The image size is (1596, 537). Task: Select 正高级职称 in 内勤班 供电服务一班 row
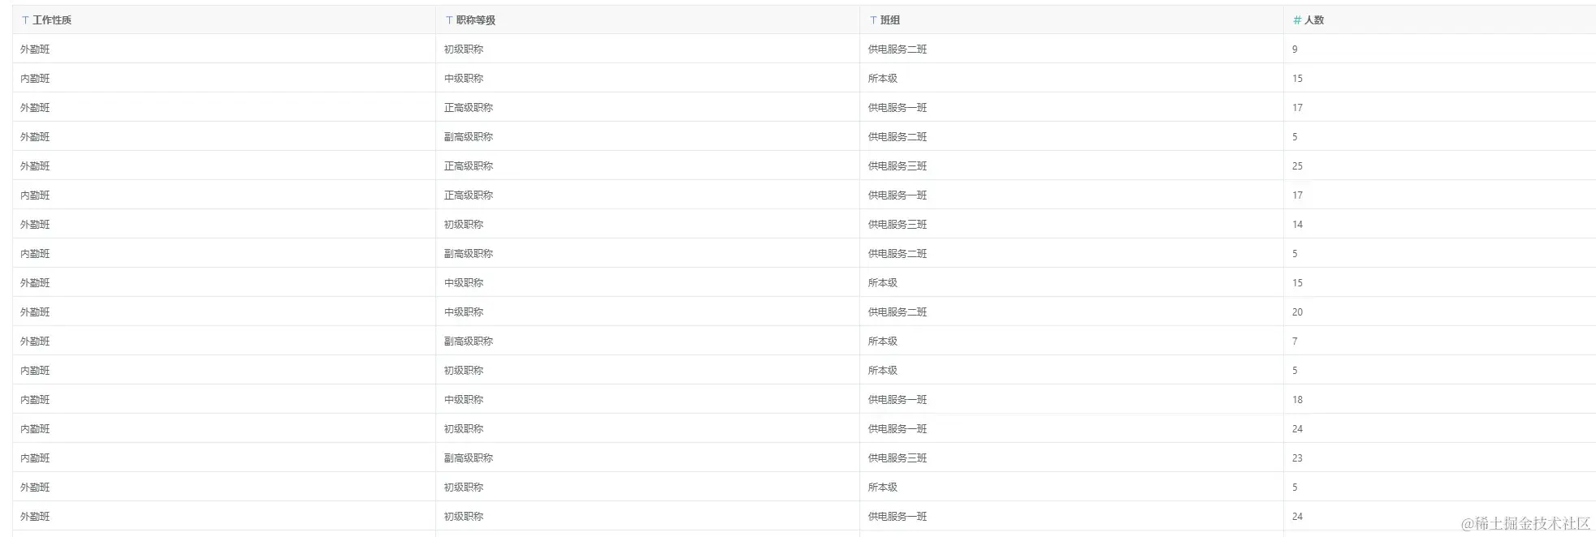(x=469, y=195)
